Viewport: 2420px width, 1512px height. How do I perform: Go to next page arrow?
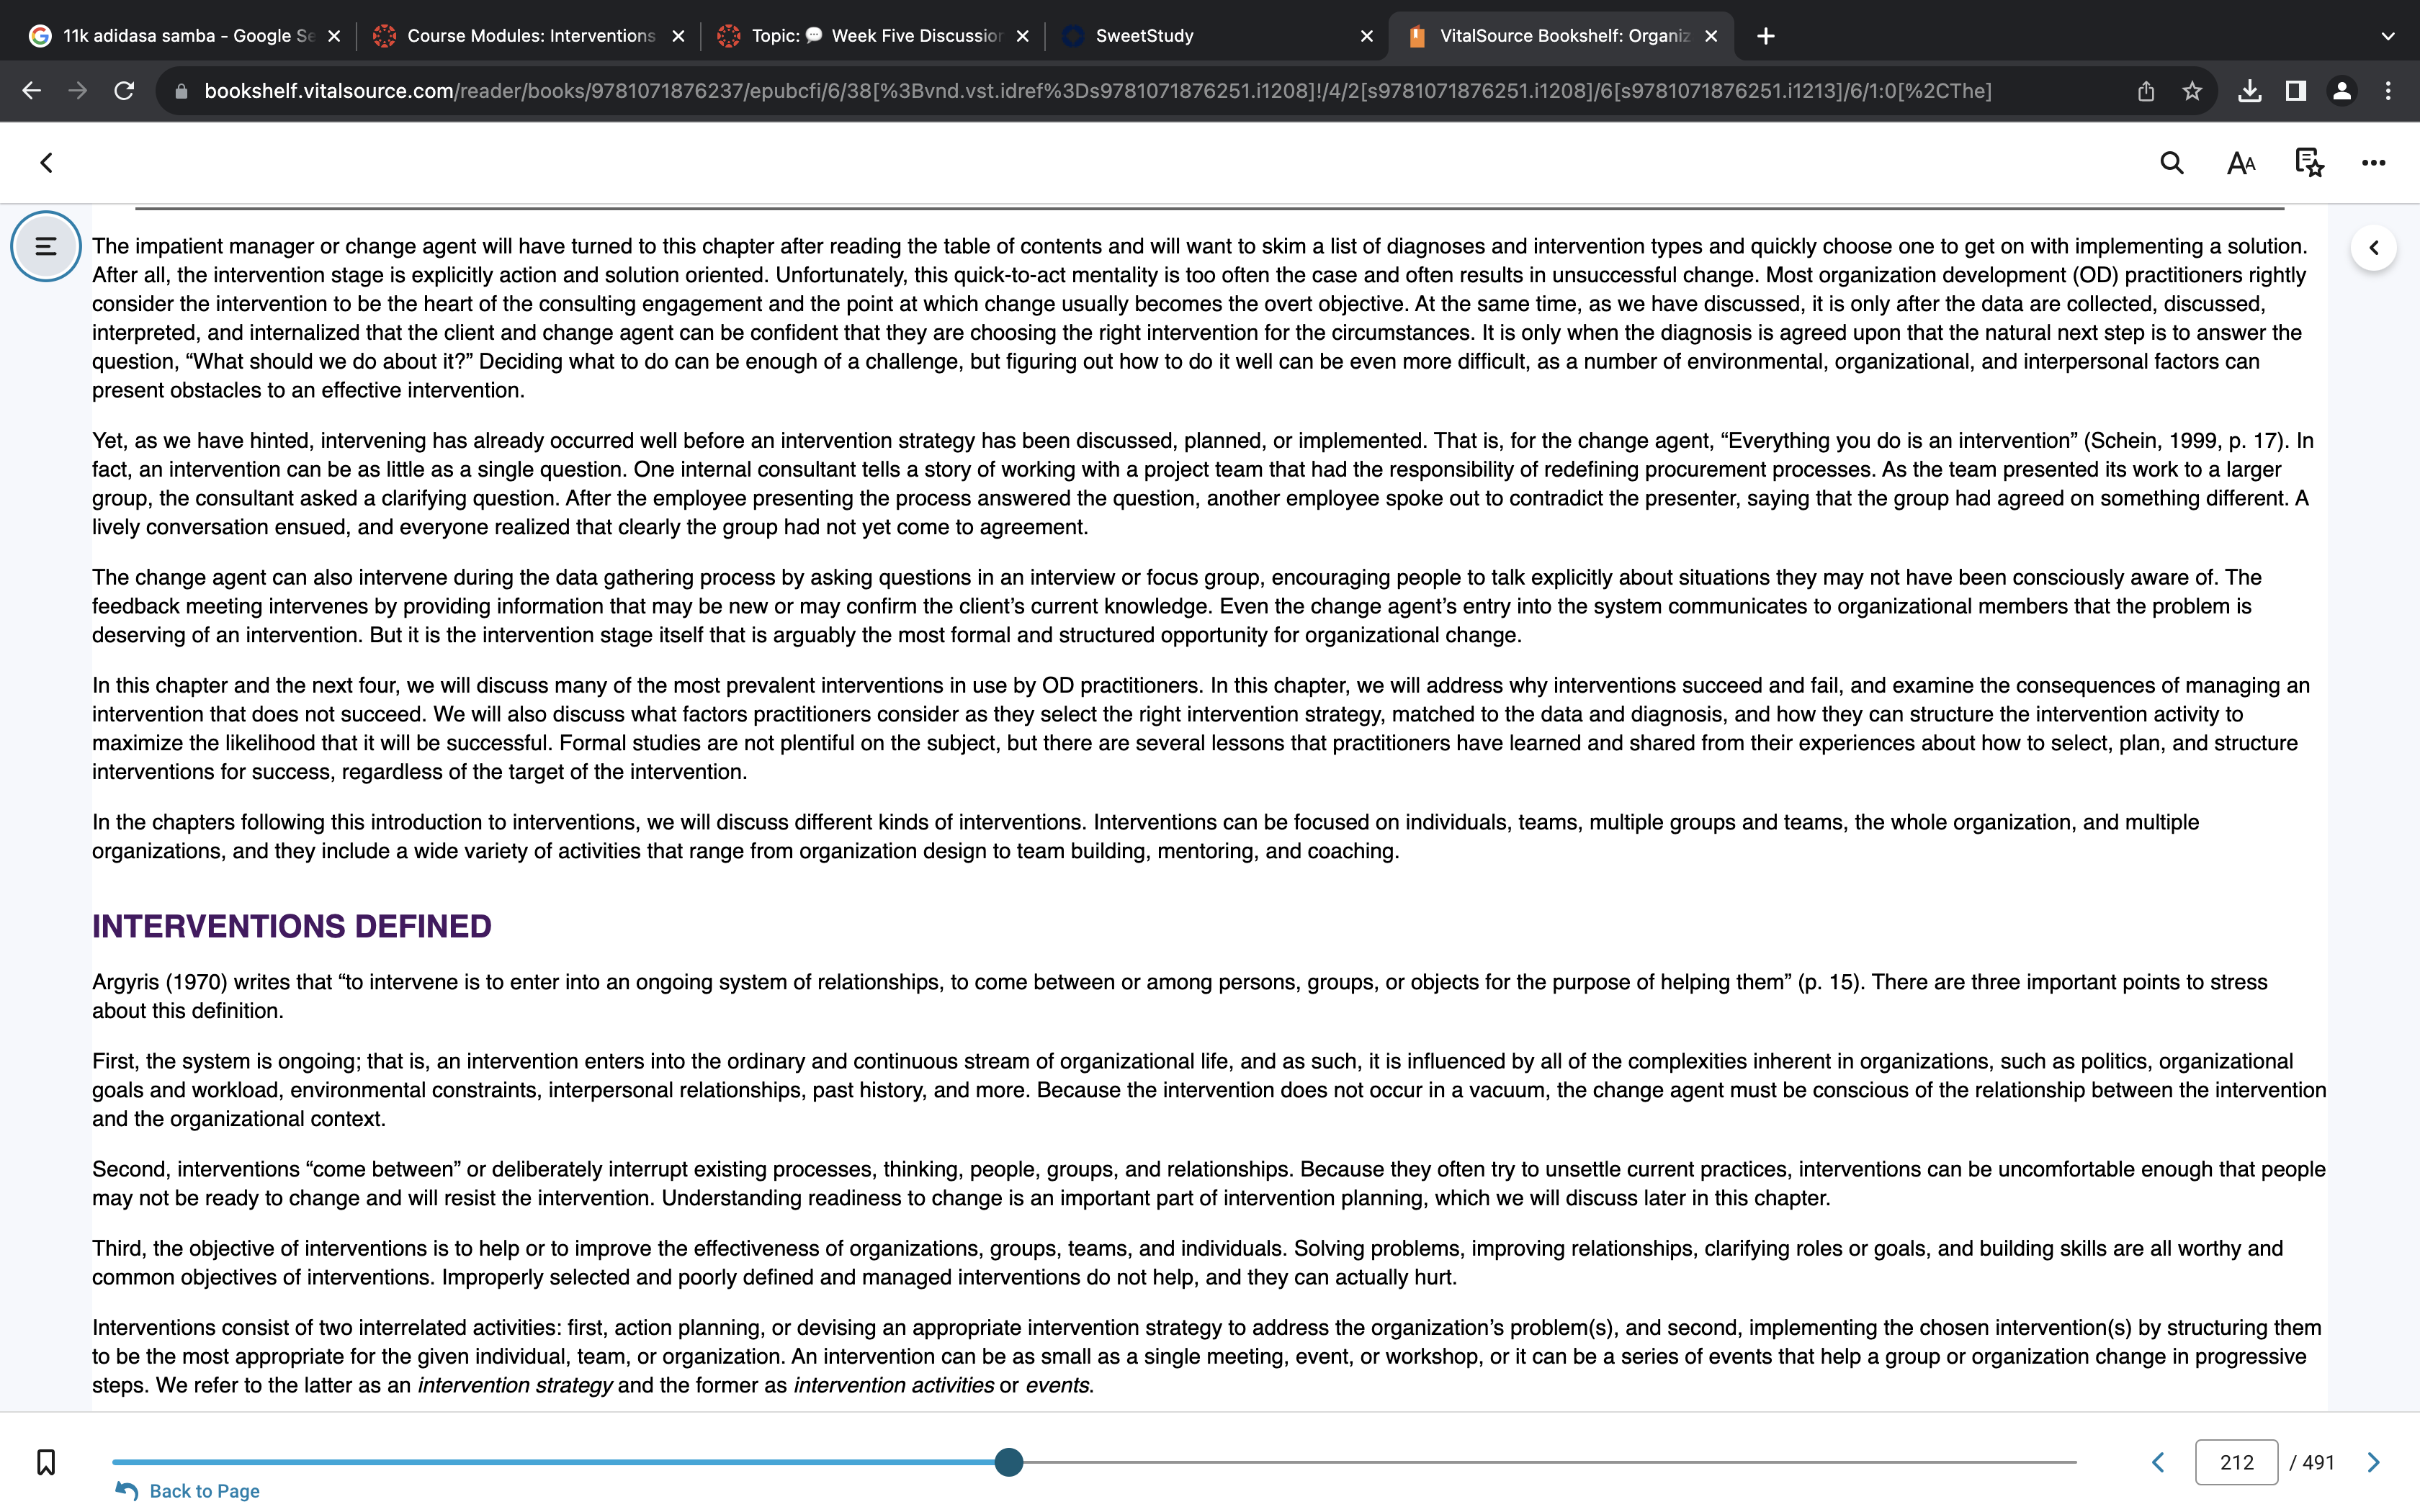(2373, 1462)
